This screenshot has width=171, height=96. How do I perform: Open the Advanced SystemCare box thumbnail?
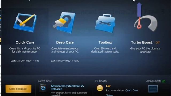coord(43,88)
